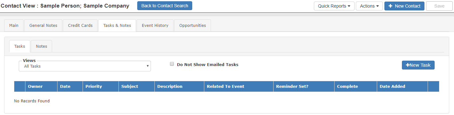The height and width of the screenshot is (115, 454).
Task: Select the Tasks sub-tab
Action: coord(20,46)
